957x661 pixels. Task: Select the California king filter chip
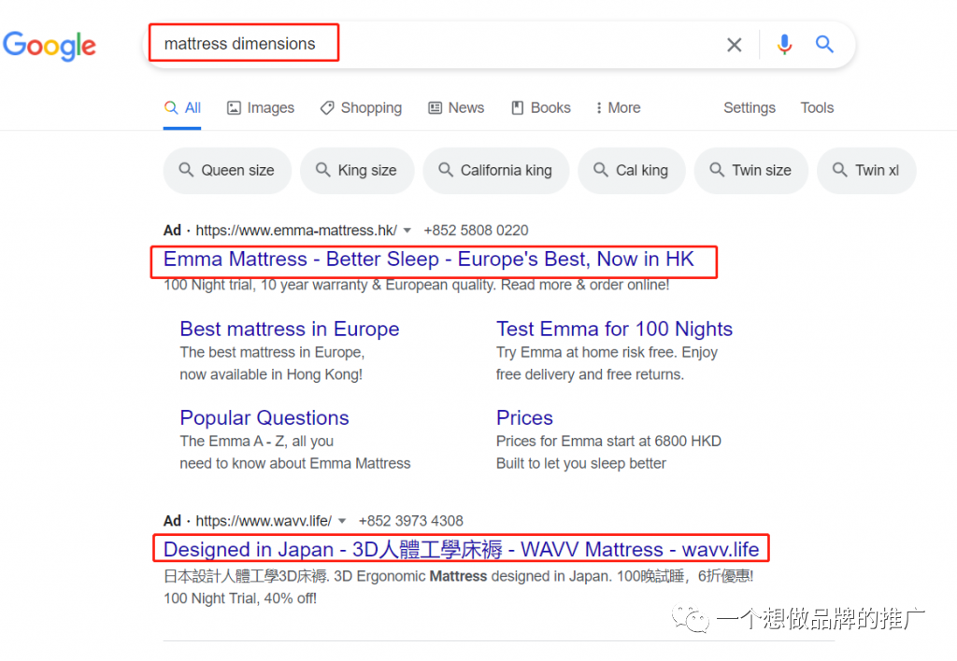pyautogui.click(x=496, y=170)
